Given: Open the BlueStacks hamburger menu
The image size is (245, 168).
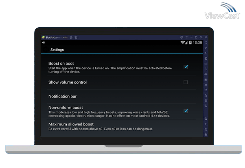Looking at the screenshot, I should 186,37.
